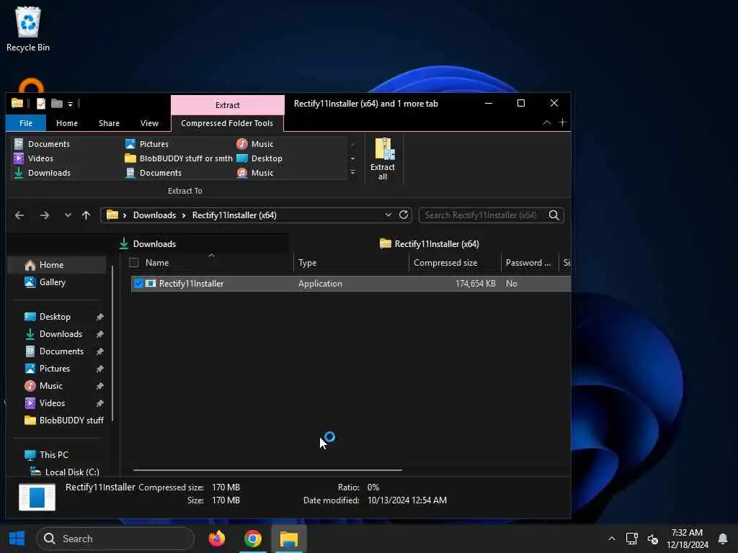Open the Customize Quick Access Toolbar dropdown
The image size is (738, 553).
pos(70,104)
